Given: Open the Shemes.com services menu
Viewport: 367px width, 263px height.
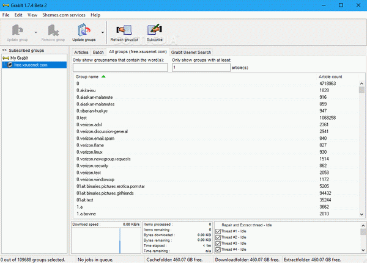Looking at the screenshot, I should pyautogui.click(x=64, y=15).
